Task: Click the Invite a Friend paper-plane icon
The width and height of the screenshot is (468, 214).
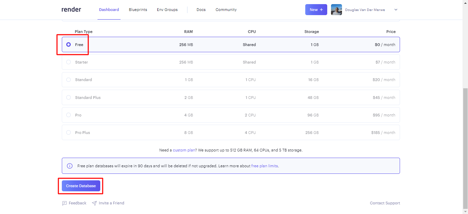Action: 94,203
